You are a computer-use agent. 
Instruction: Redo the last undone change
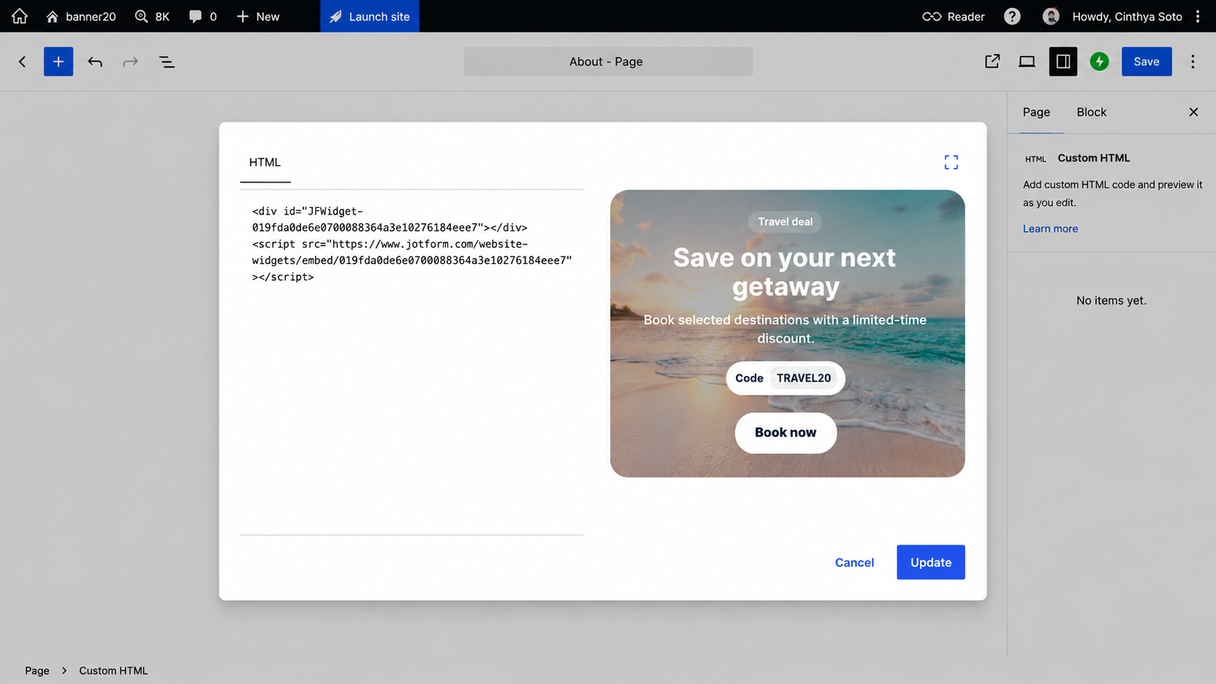coord(130,62)
